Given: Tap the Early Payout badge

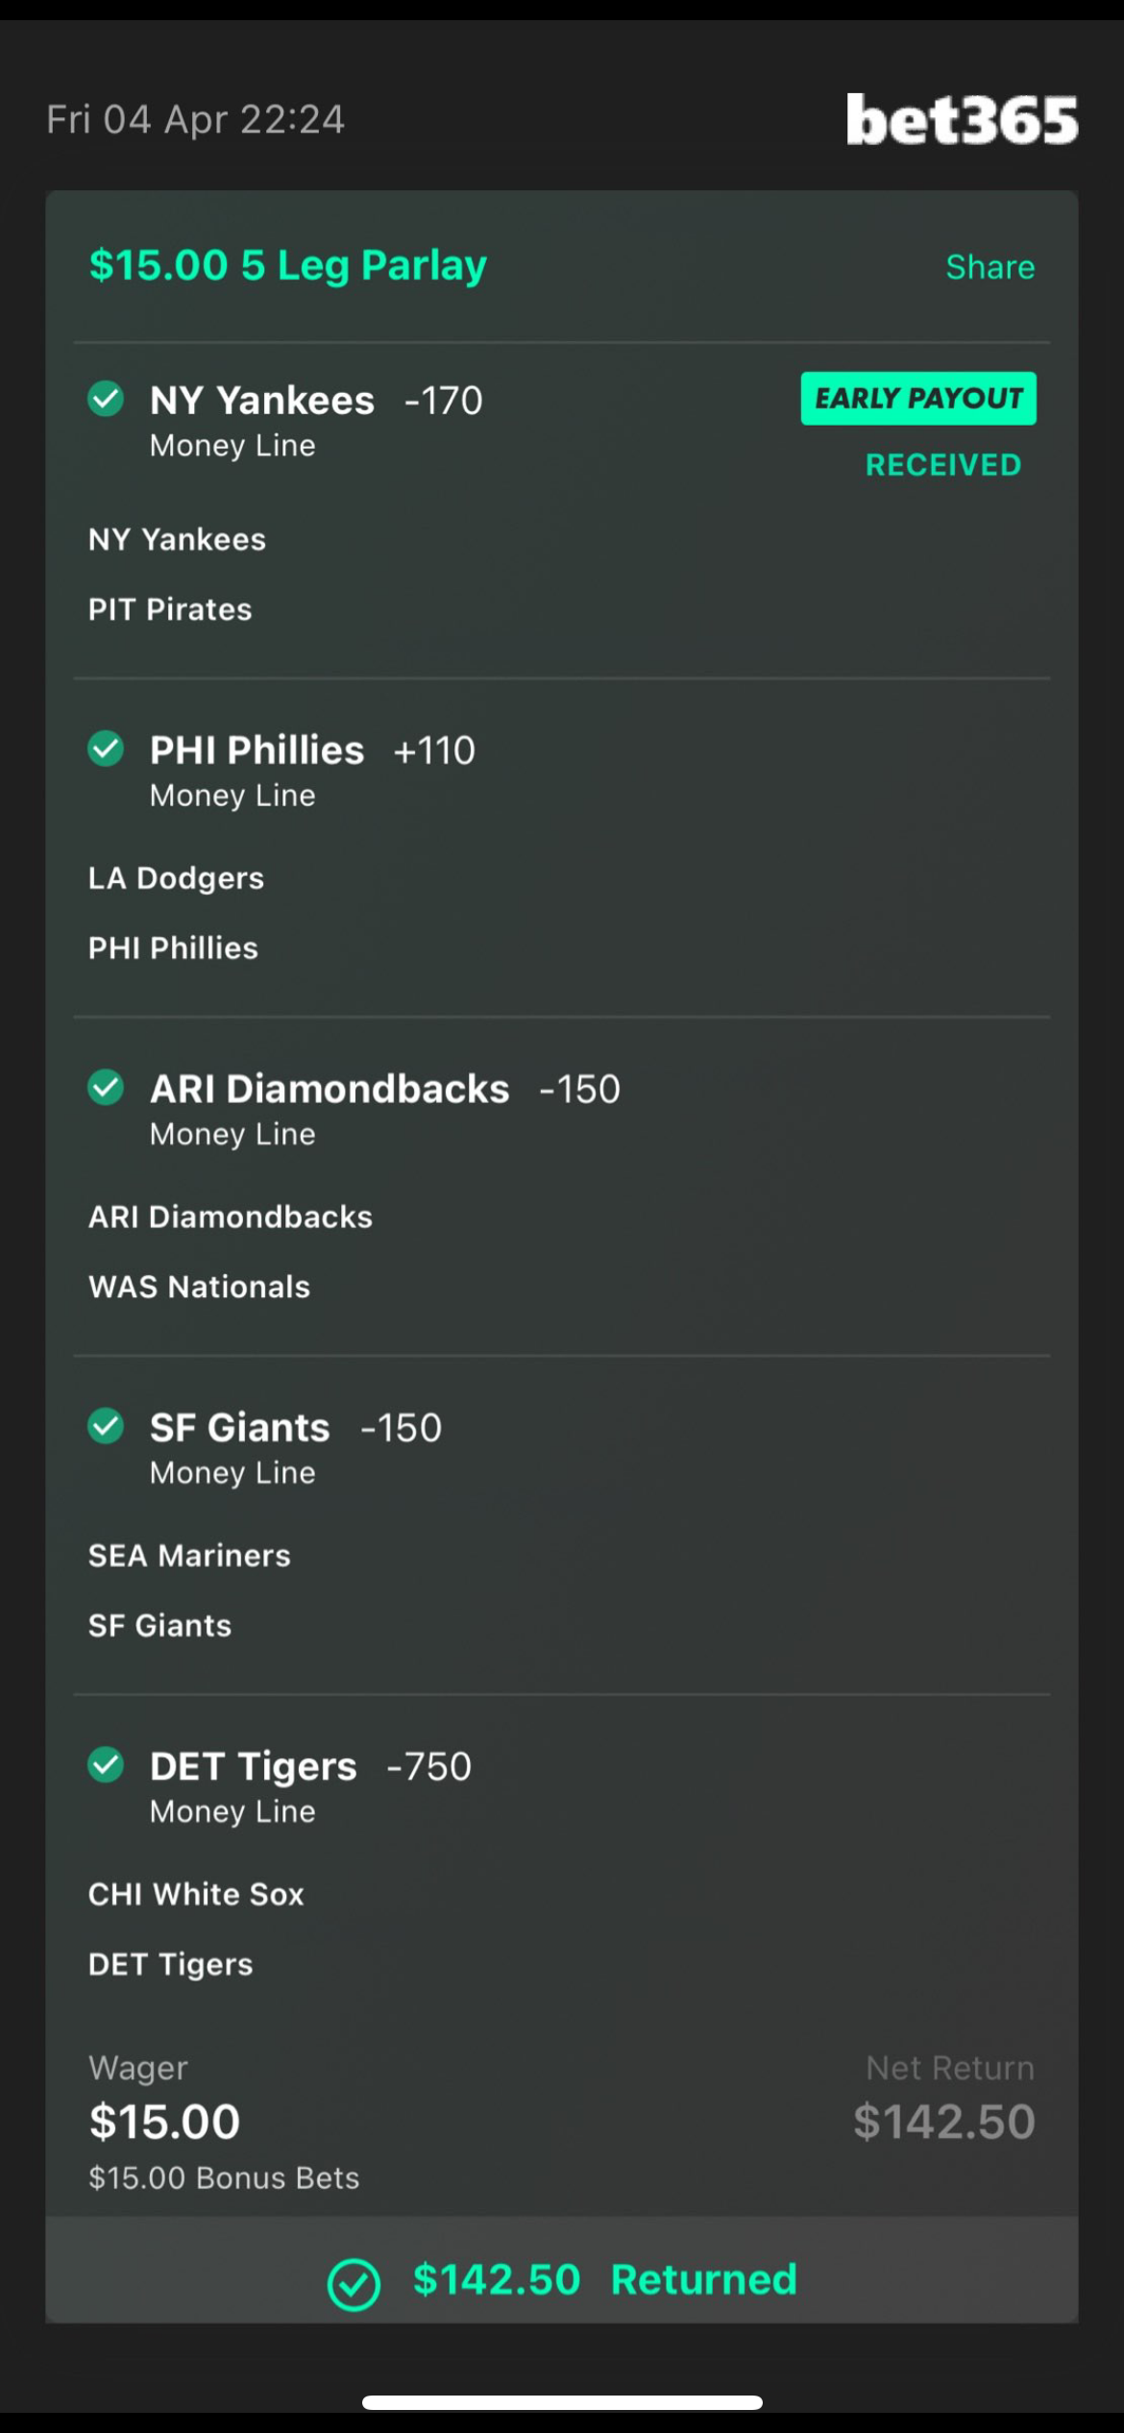Looking at the screenshot, I should (x=918, y=398).
